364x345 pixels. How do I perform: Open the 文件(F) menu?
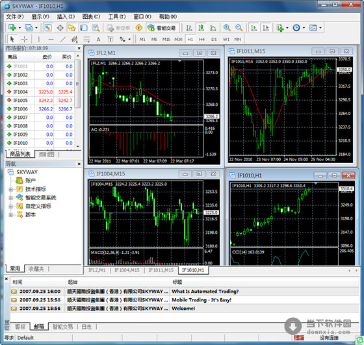point(15,17)
